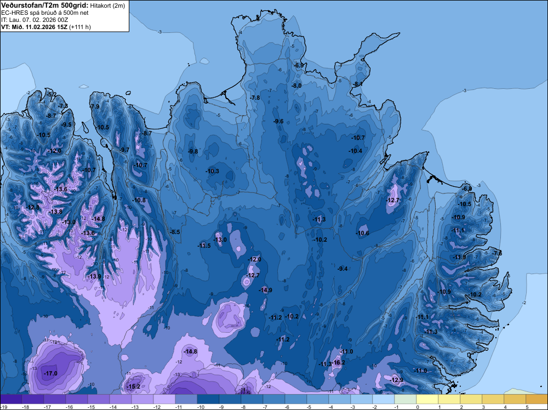The width and height of the screenshot is (548, 410).
Task: Click the valid time 'VT: Mið. 11.02.2026 15Z'
Action: tap(34, 27)
